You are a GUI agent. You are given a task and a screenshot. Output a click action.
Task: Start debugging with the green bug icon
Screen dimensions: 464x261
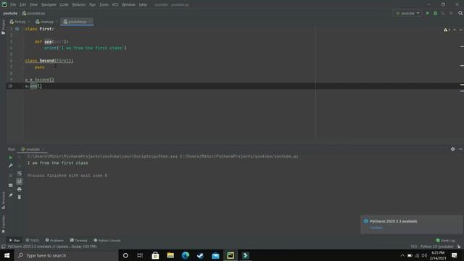(435, 13)
